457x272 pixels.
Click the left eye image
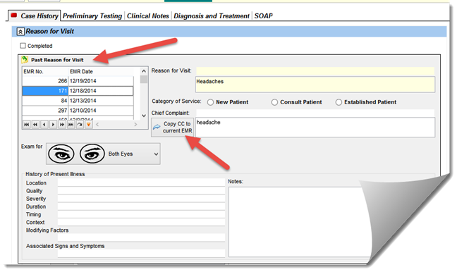click(x=61, y=154)
